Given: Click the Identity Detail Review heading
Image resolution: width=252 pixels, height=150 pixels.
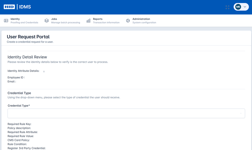Looking at the screenshot, I should pyautogui.click(x=27, y=57).
